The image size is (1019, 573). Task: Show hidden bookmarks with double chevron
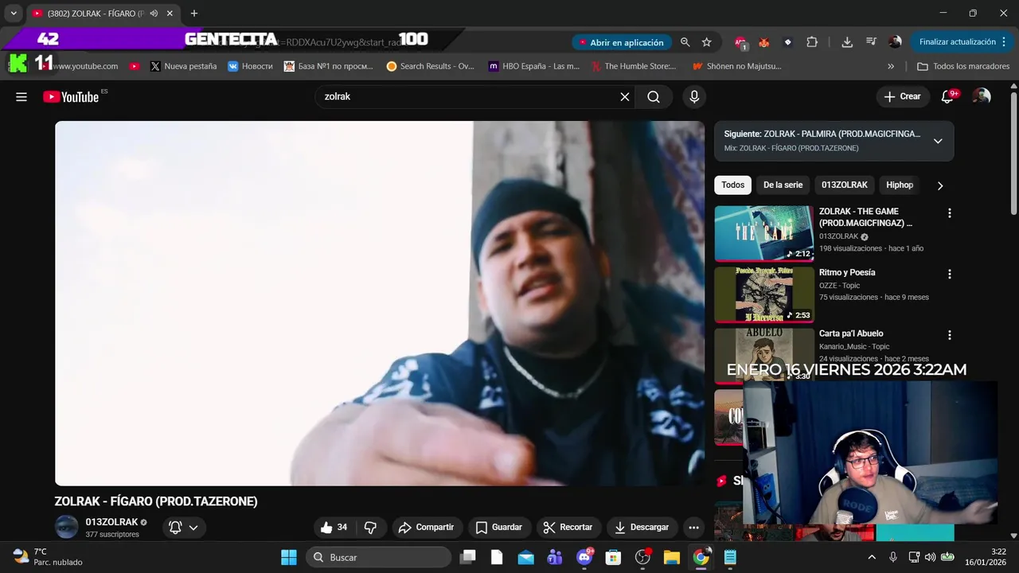click(891, 66)
